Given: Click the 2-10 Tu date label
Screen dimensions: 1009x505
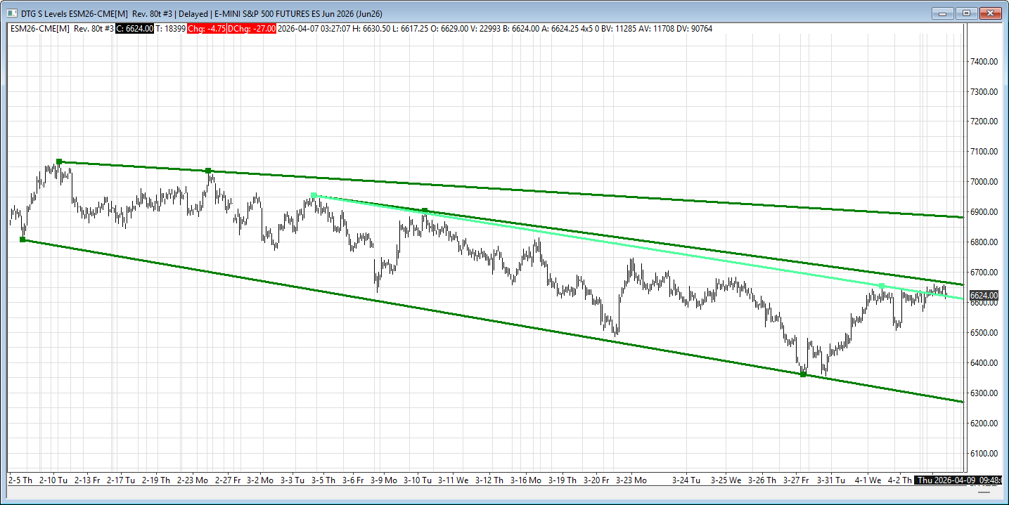Looking at the screenshot, I should [x=53, y=480].
